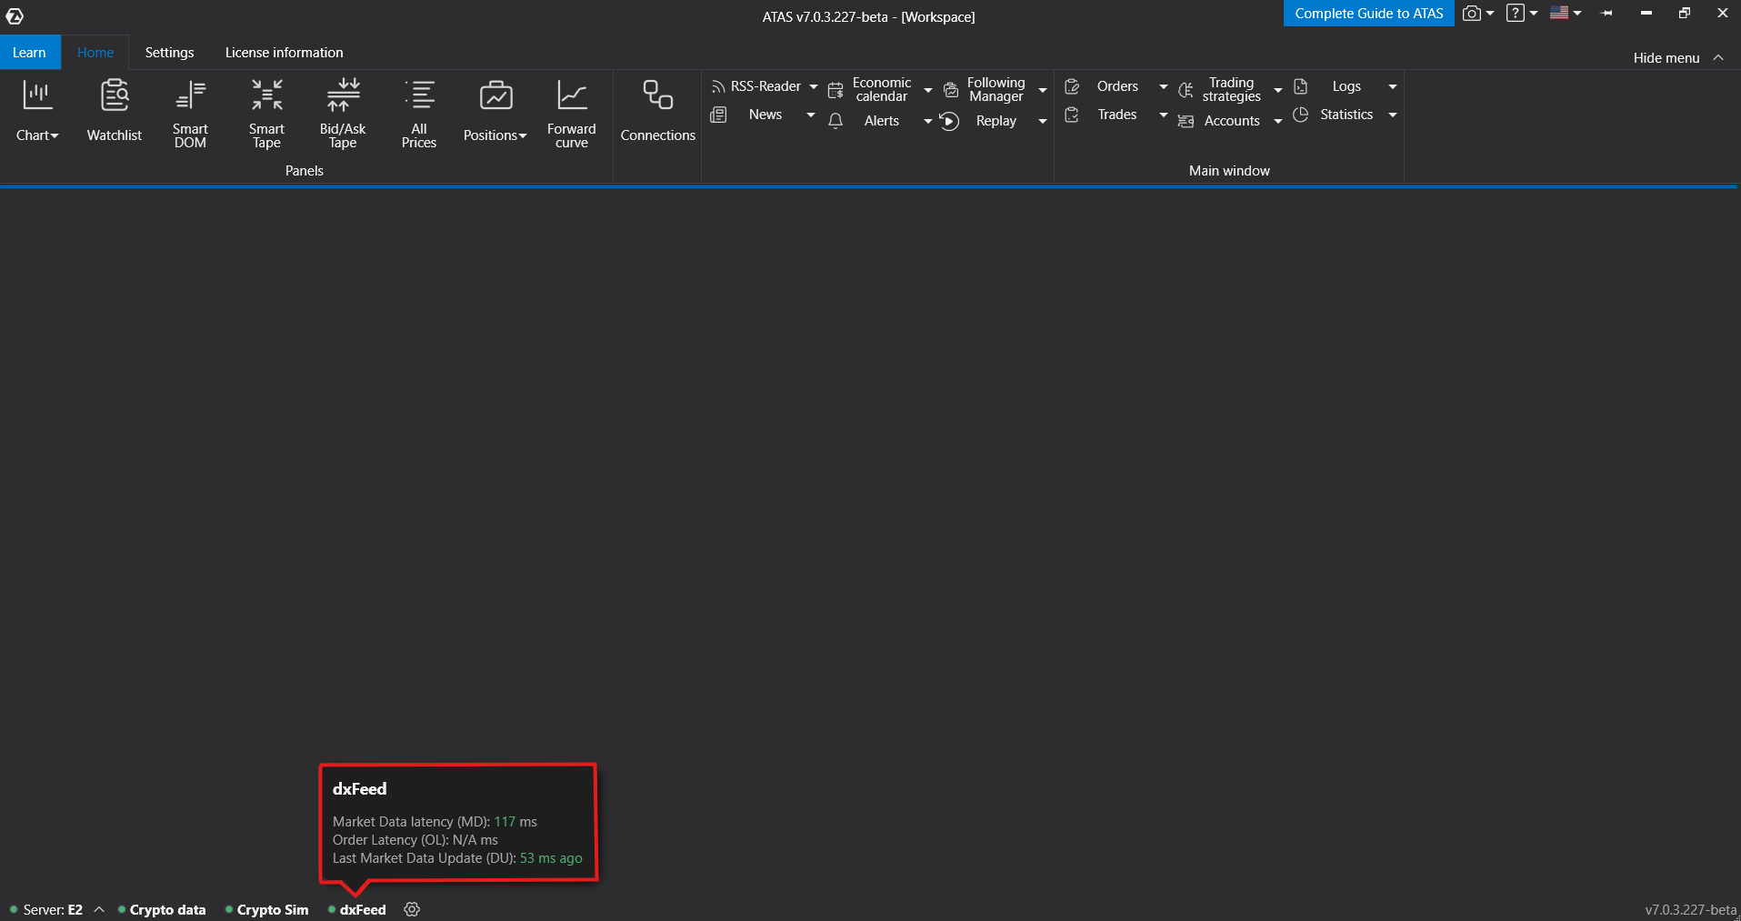Viewport: 1741px width, 921px height.
Task: Click the Orders icon
Action: (x=1072, y=86)
